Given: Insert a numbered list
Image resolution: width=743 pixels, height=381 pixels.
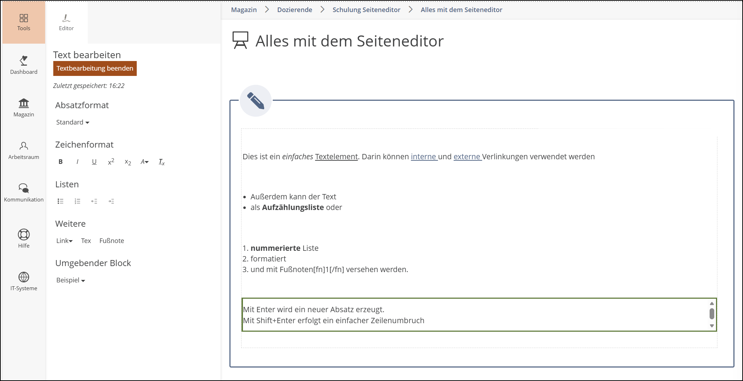Looking at the screenshot, I should (x=77, y=201).
